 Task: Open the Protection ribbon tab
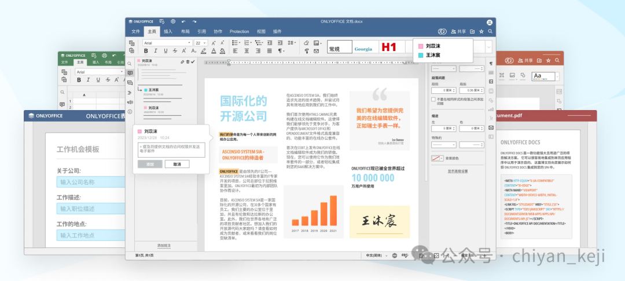click(239, 31)
